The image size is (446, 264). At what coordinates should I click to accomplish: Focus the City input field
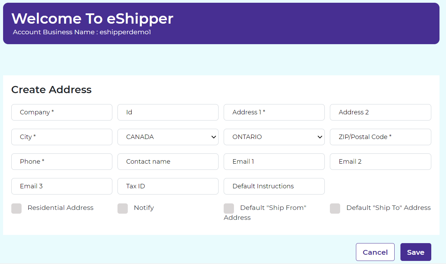coord(62,137)
